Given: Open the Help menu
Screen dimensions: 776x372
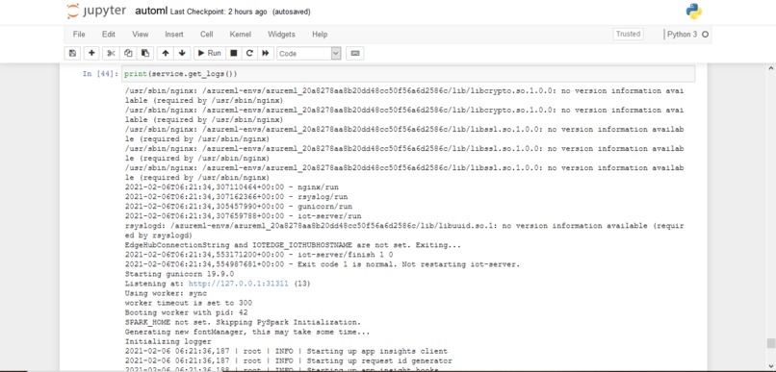Looking at the screenshot, I should tap(320, 35).
